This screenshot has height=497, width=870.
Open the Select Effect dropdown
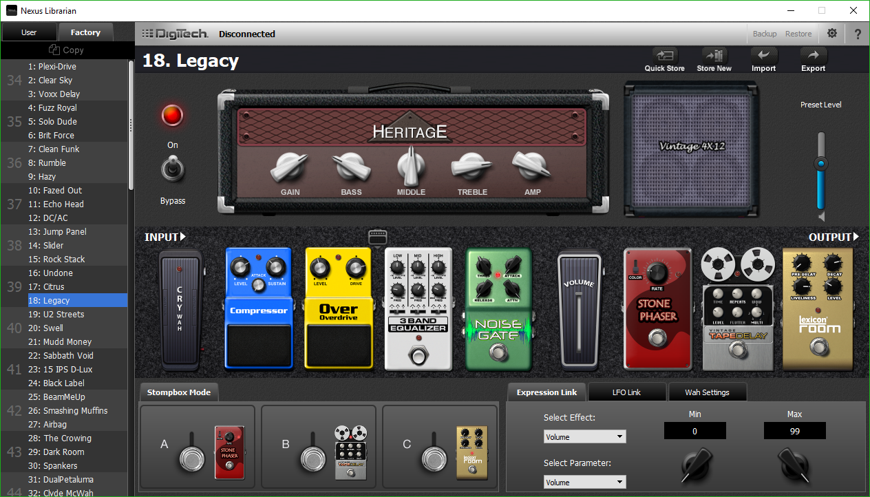pos(584,436)
